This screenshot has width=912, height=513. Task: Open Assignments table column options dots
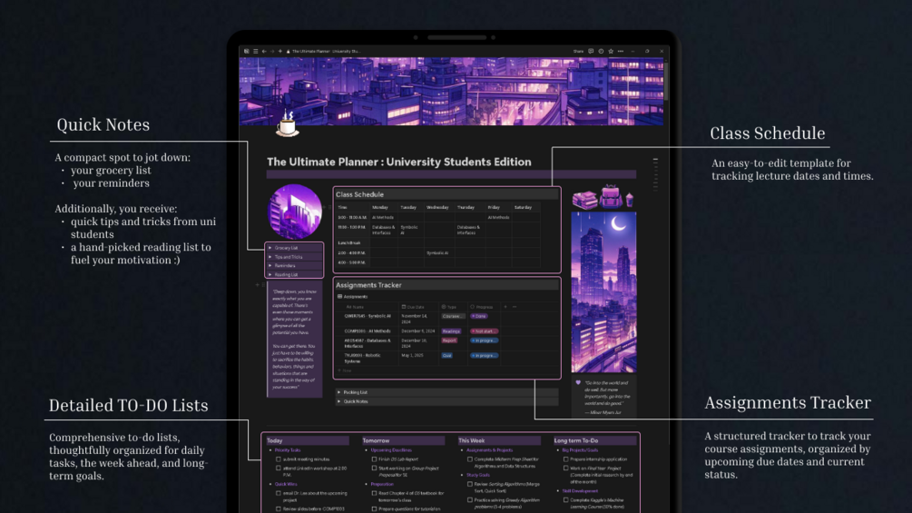pyautogui.click(x=515, y=307)
